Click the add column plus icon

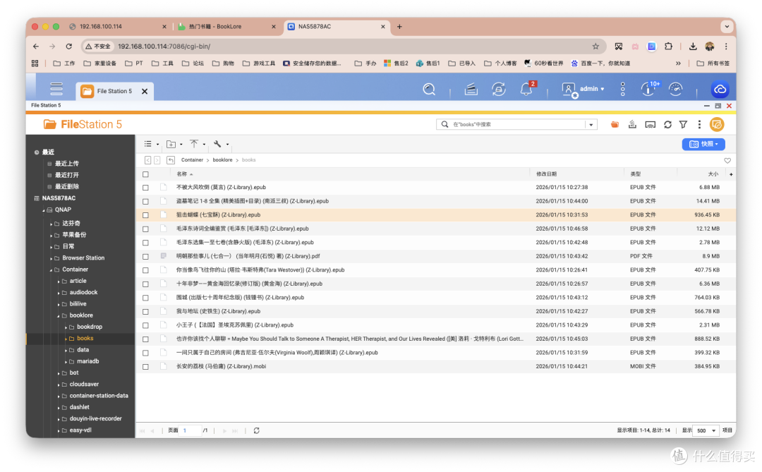click(731, 174)
